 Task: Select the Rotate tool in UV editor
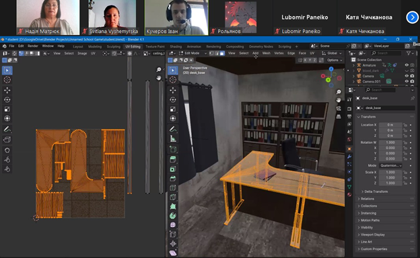pos(7,99)
